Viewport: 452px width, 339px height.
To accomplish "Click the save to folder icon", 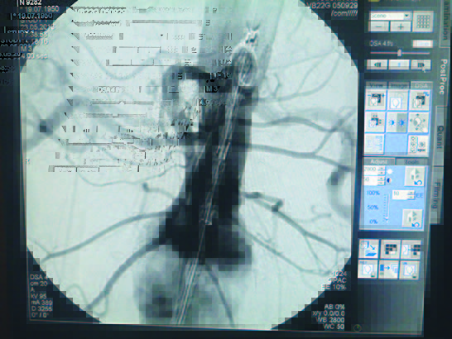I will [x=368, y=249].
